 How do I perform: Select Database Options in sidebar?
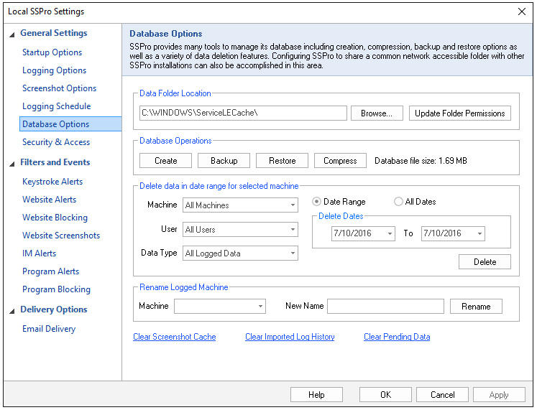70,124
